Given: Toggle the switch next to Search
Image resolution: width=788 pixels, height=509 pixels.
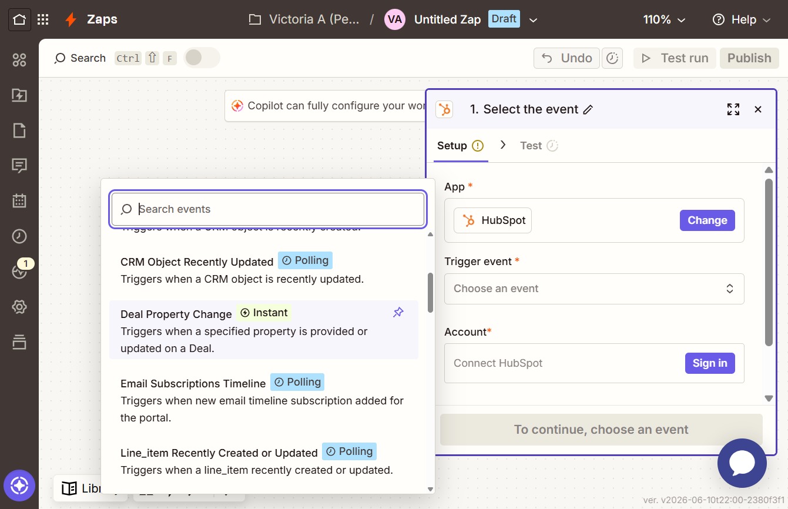Looking at the screenshot, I should coord(202,58).
